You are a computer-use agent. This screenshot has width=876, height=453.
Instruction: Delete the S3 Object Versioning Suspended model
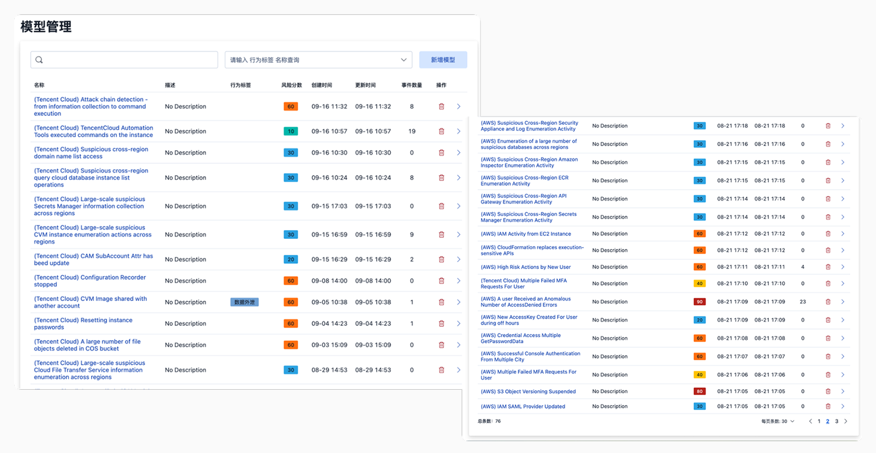click(x=828, y=391)
